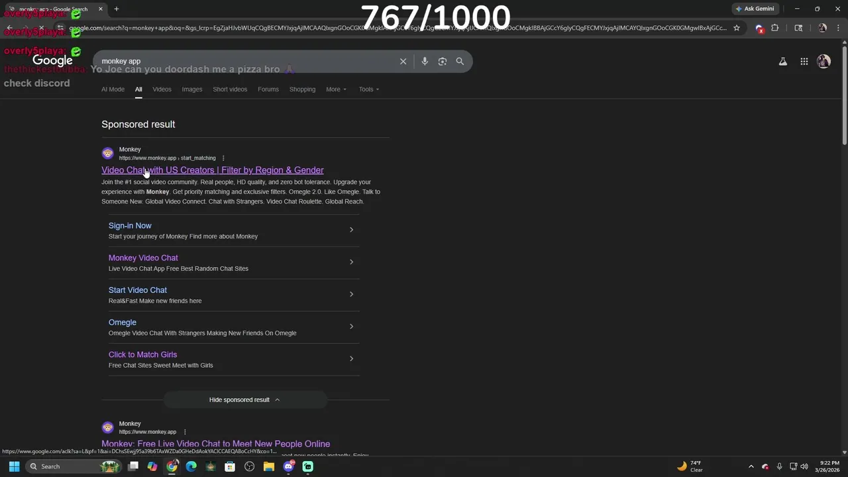Viewport: 848px width, 477px height.
Task: Launch Copilot from taskbar
Action: [x=152, y=466]
